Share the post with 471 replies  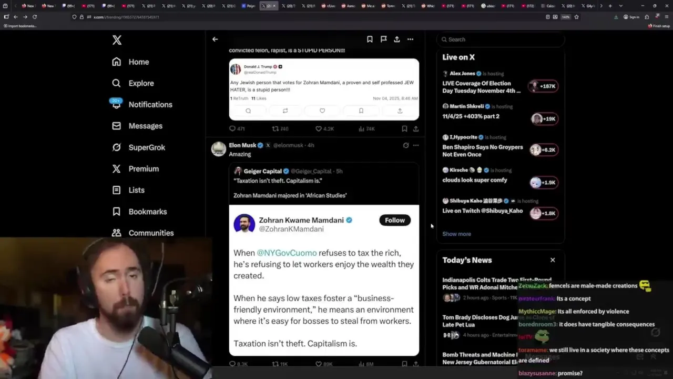[x=416, y=128]
